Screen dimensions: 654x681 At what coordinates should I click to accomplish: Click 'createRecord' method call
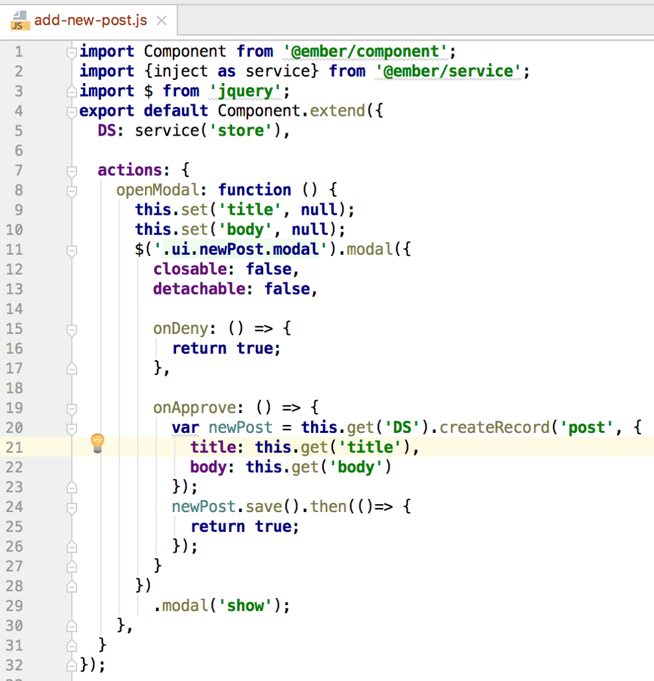494,428
